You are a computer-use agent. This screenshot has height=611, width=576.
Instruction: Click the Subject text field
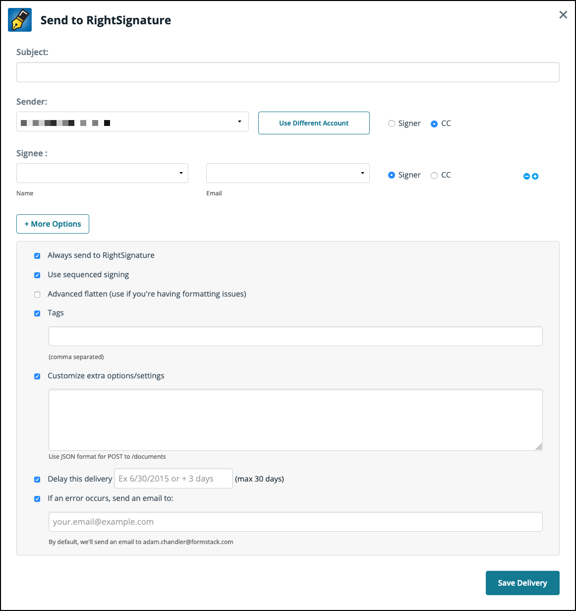point(288,72)
